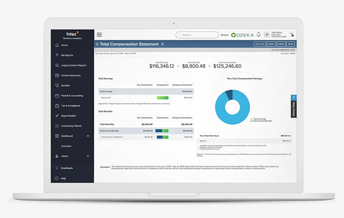The width and height of the screenshot is (344, 218).
Task: Click the Government Benefits comparison bar
Action: coord(162,131)
